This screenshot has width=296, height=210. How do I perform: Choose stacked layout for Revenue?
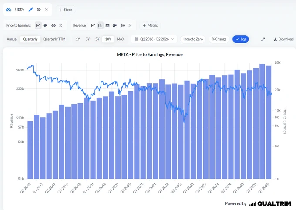point(108,25)
